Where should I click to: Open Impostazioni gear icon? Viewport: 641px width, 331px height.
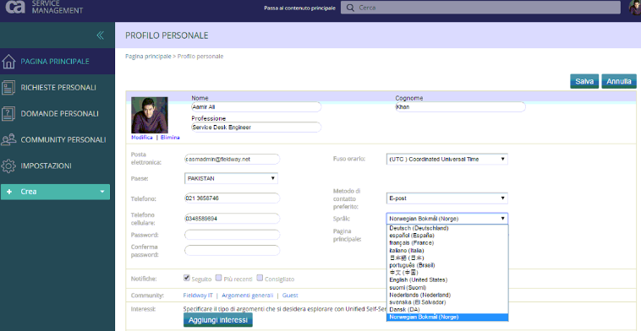pyautogui.click(x=8, y=165)
